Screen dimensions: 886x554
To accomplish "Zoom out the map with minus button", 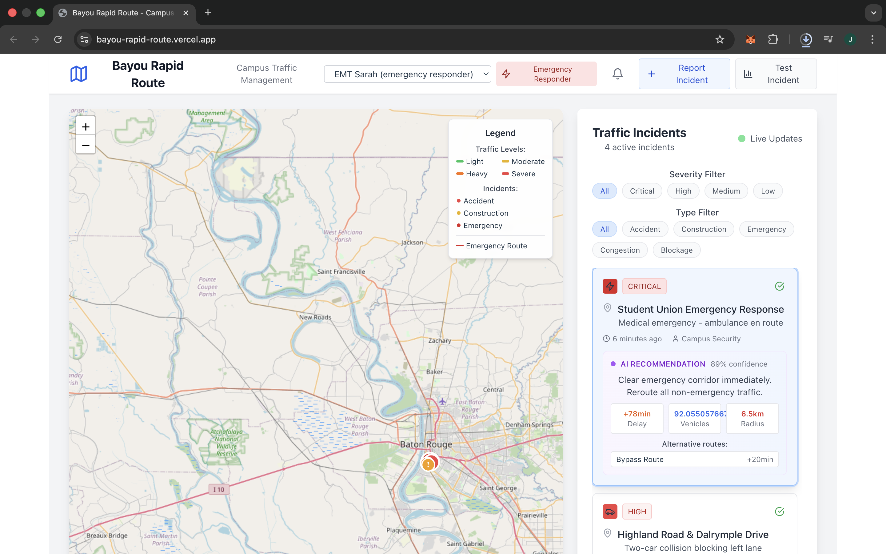I will (86, 145).
